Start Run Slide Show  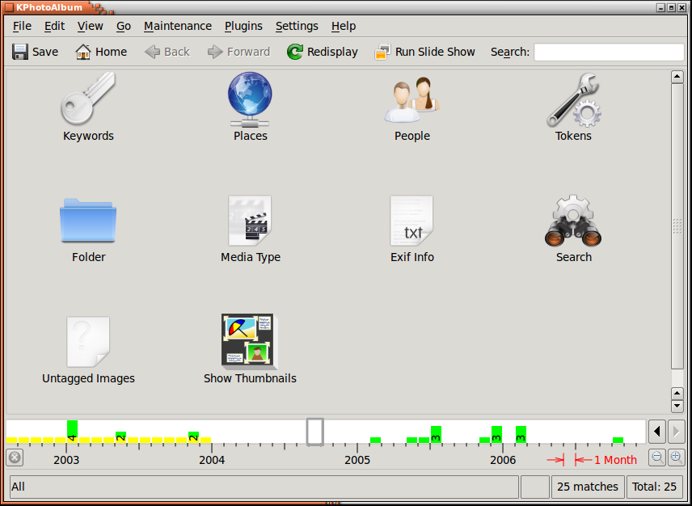point(424,52)
